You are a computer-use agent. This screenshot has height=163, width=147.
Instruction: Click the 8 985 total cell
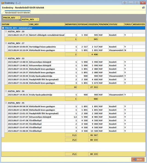pos(93,117)
